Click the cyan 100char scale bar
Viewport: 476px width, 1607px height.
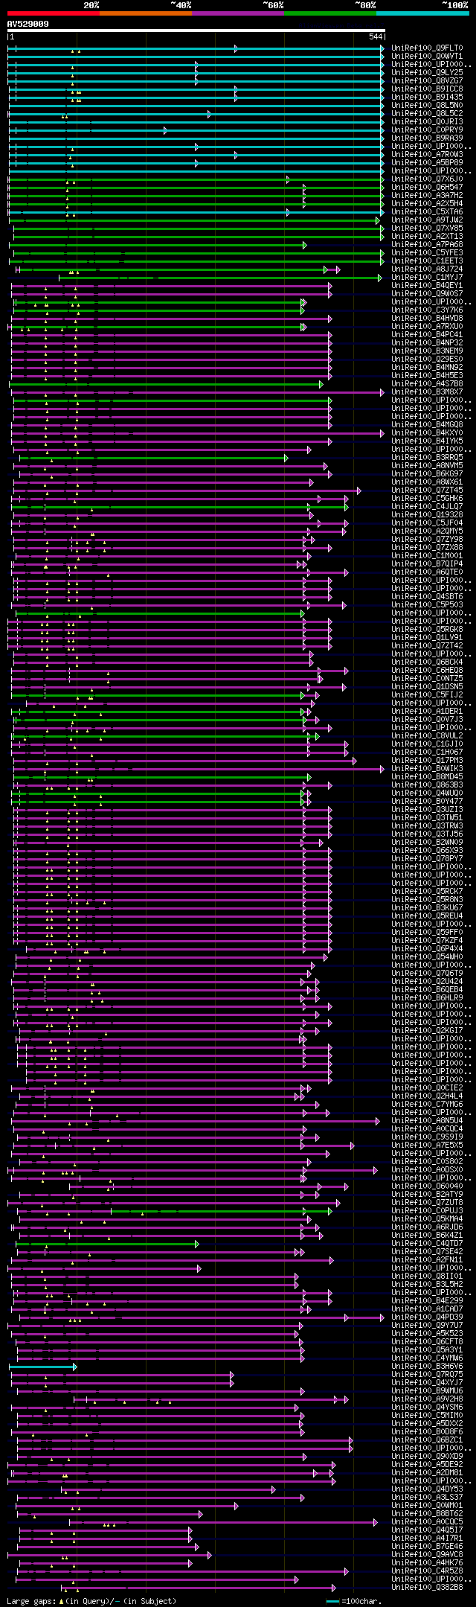tap(332, 1601)
